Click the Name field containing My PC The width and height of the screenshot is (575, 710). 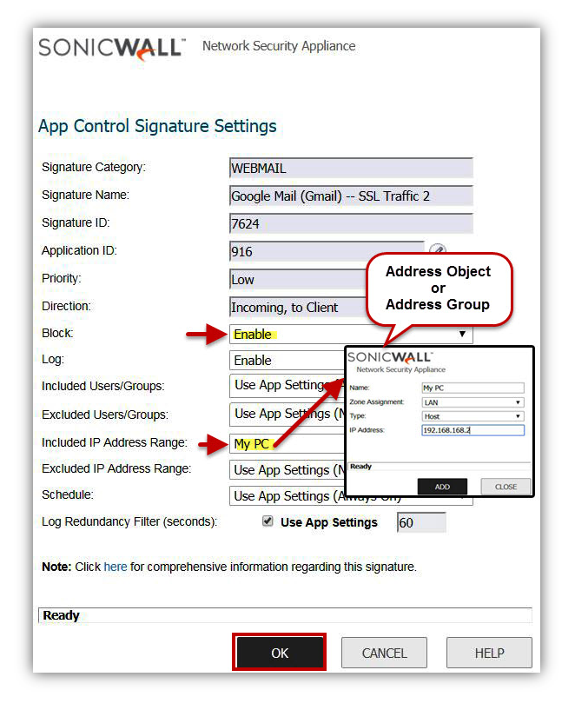472,388
